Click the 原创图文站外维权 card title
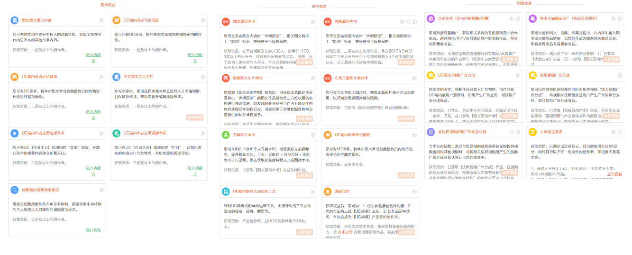This screenshot has width=632, height=255. 247,78
